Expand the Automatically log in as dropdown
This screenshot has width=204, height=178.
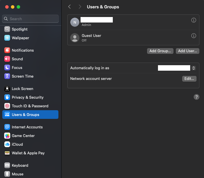tap(194, 68)
